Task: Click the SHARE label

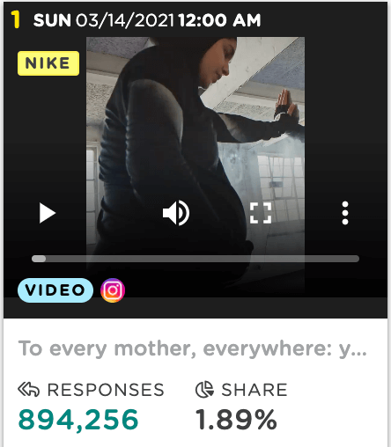Action: pyautogui.click(x=255, y=390)
